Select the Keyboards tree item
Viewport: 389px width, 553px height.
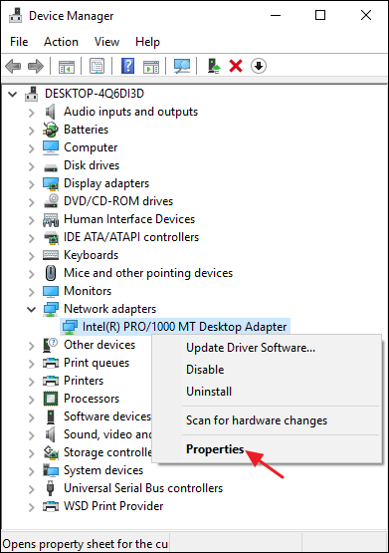click(x=91, y=255)
